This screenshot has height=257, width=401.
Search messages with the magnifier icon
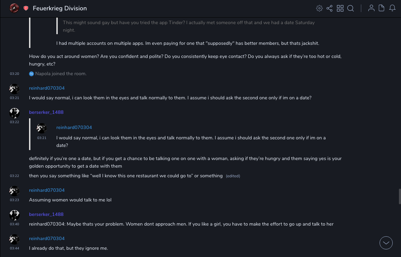[x=351, y=8]
